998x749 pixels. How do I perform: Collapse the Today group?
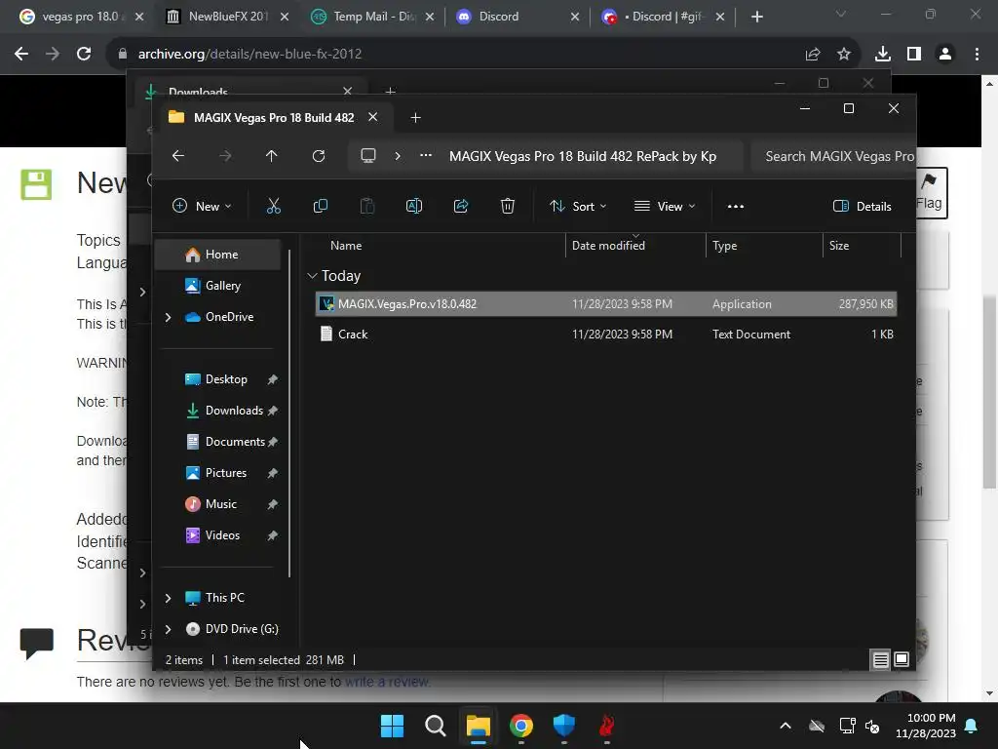(312, 276)
